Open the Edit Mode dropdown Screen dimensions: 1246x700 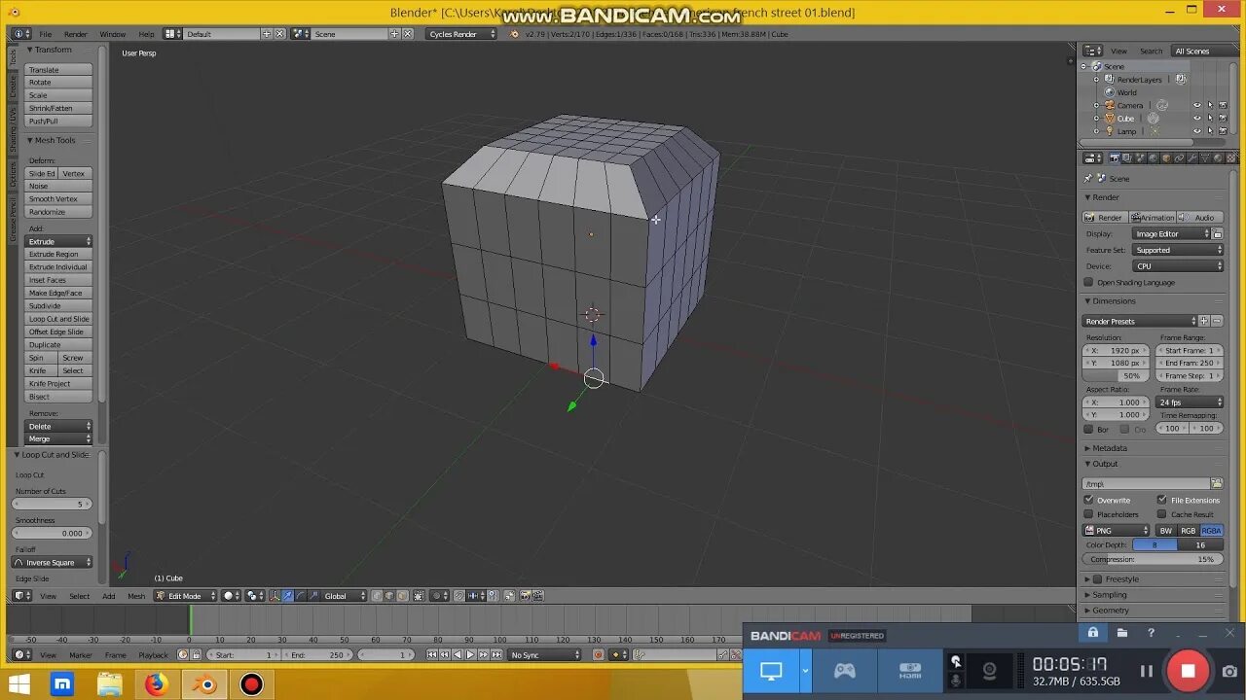[x=185, y=596]
